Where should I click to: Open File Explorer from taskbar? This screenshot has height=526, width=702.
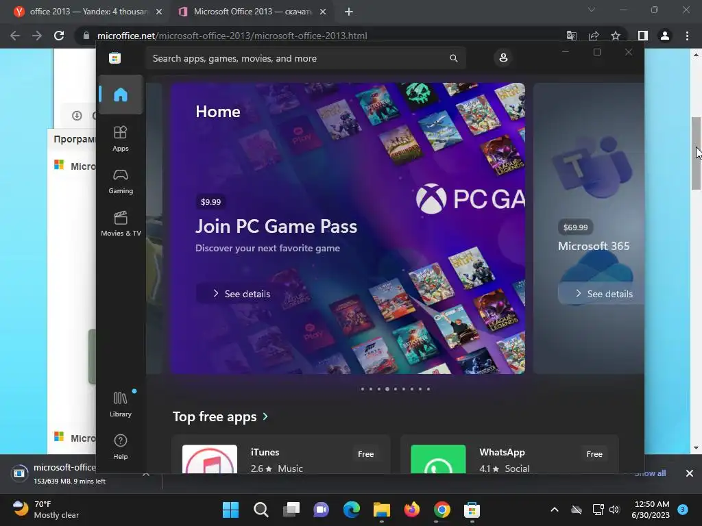click(x=382, y=510)
